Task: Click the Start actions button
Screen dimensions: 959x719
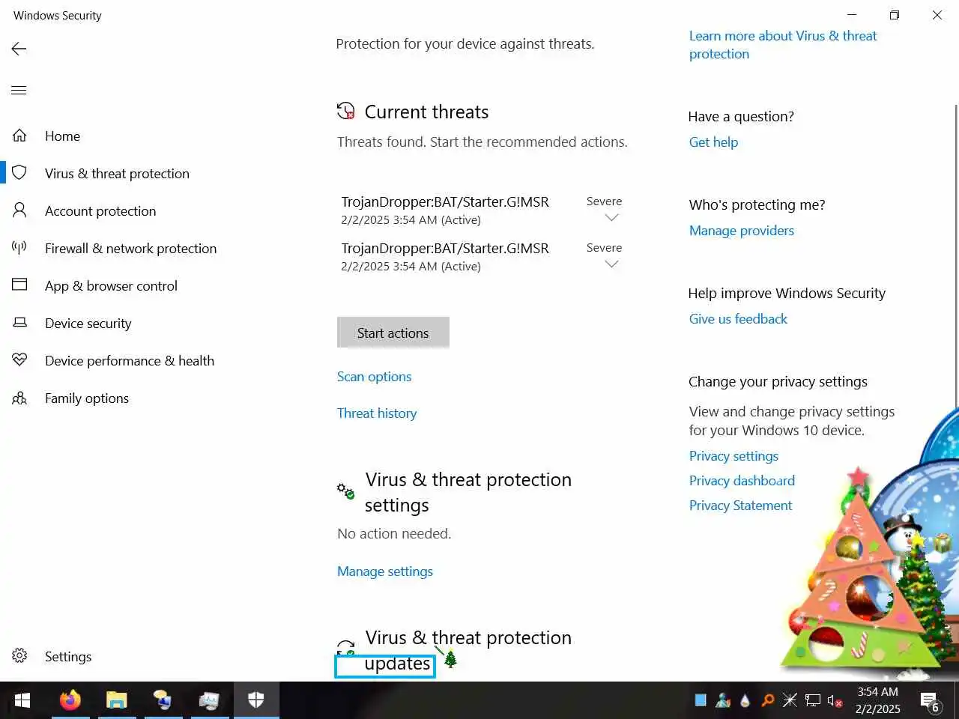Action: [393, 333]
